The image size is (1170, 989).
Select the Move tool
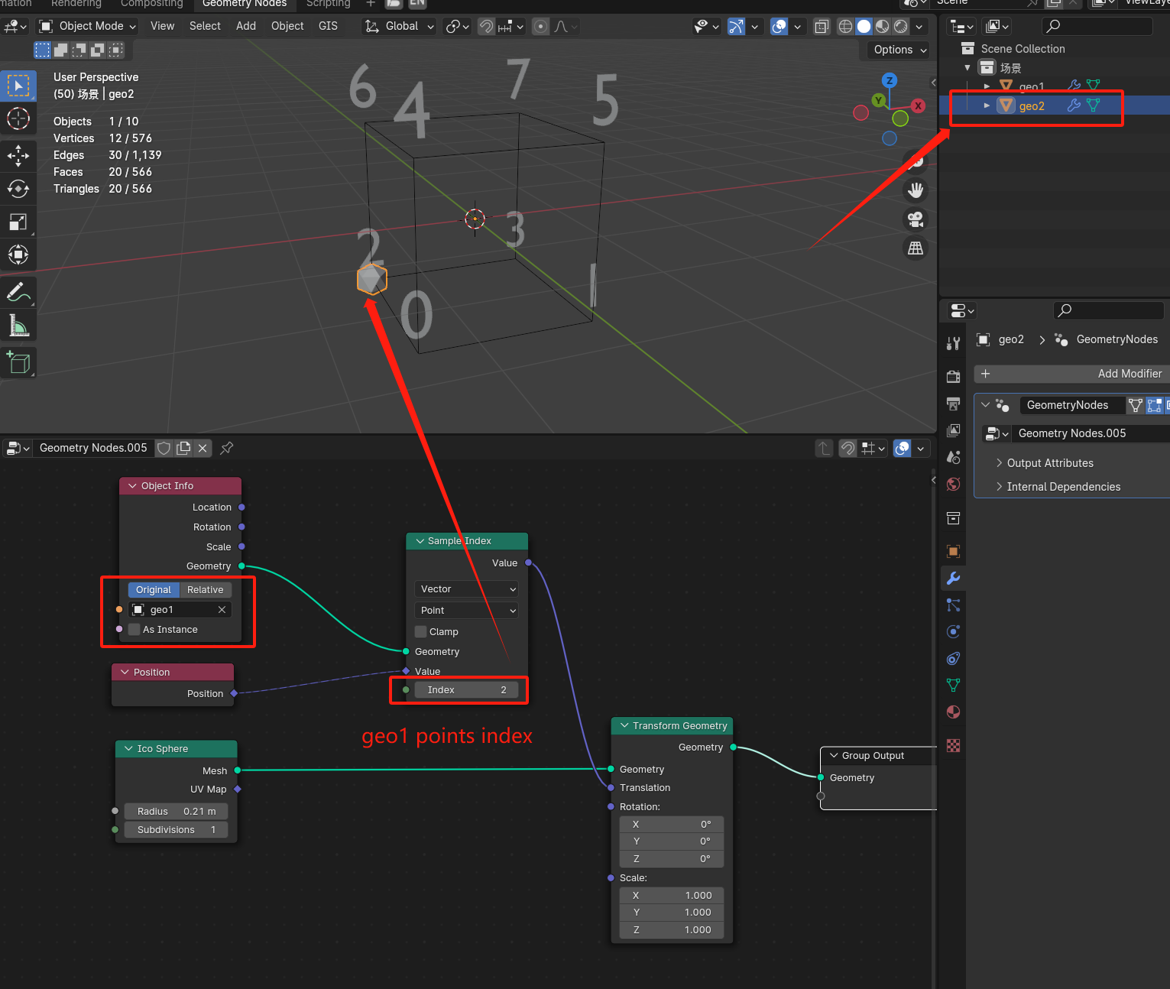[x=18, y=155]
